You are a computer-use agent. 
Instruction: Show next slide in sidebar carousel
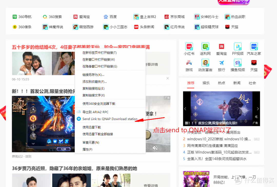258,109
